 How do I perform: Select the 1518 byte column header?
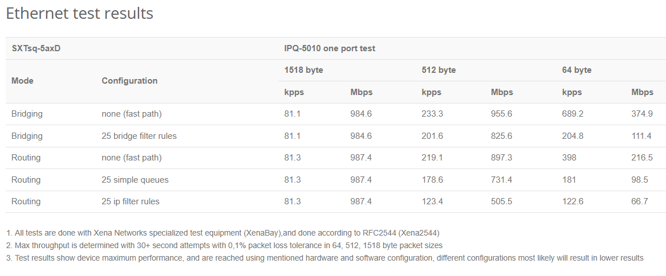304,70
